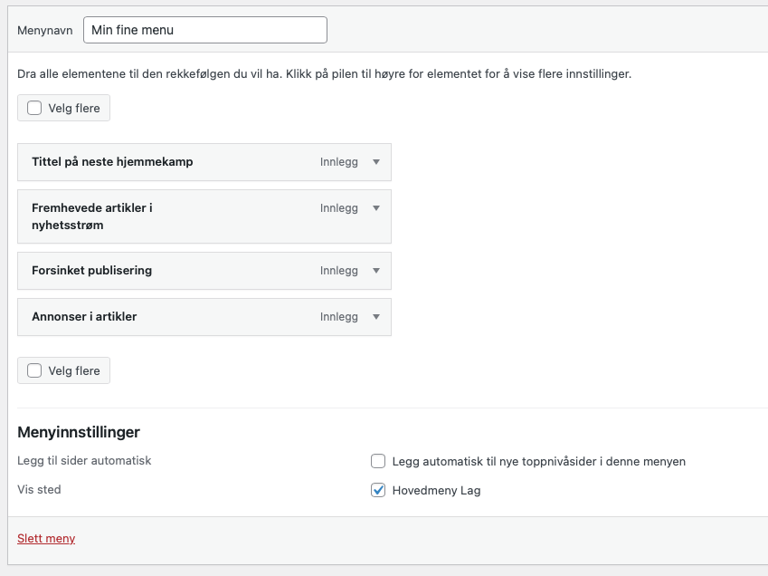Click the "Menynavn" field label
Screen dimensions: 768x576
pos(45,31)
